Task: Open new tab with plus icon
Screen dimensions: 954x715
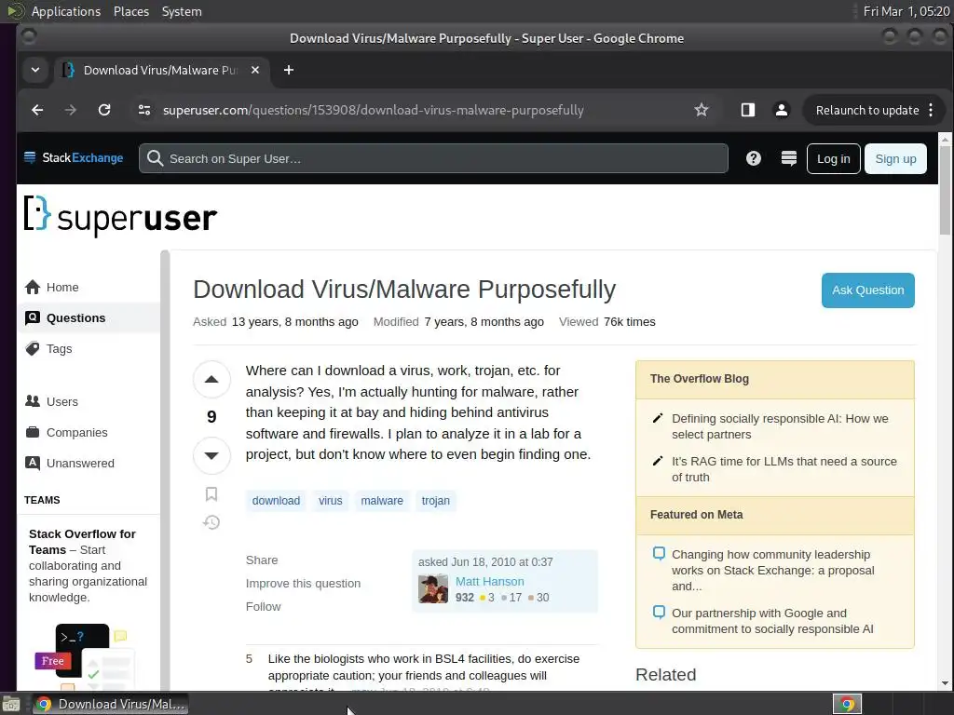Action: [289, 70]
